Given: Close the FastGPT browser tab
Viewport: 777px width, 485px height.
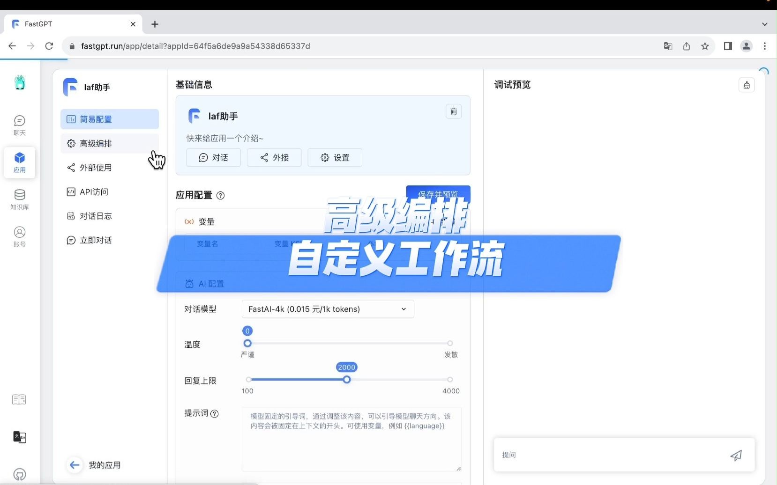Looking at the screenshot, I should coord(133,24).
